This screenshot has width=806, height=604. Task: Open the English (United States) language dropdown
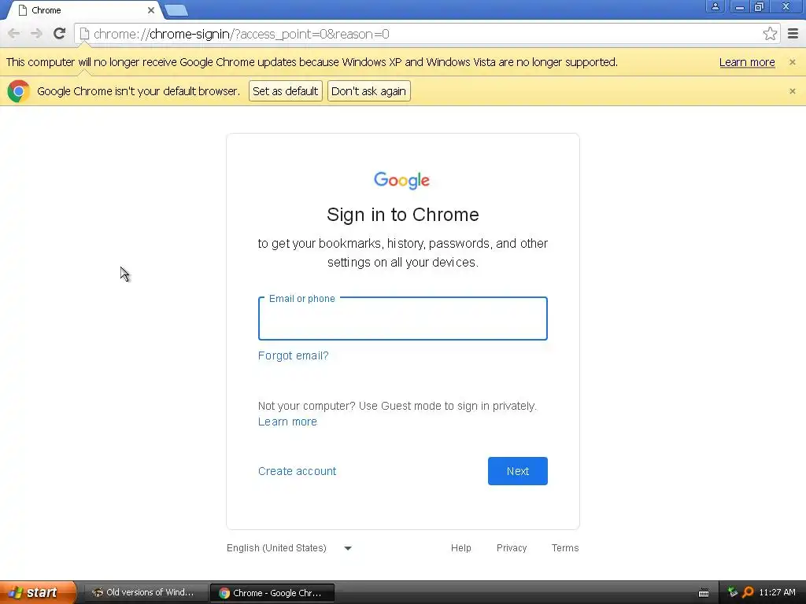290,548
